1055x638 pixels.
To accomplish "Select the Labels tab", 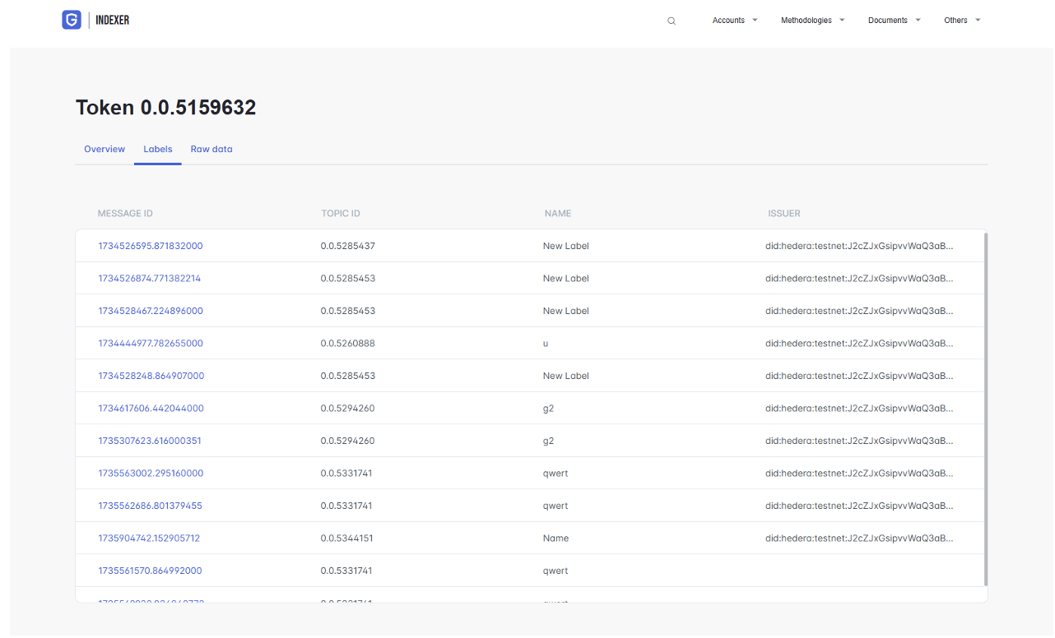I will pyautogui.click(x=158, y=150).
